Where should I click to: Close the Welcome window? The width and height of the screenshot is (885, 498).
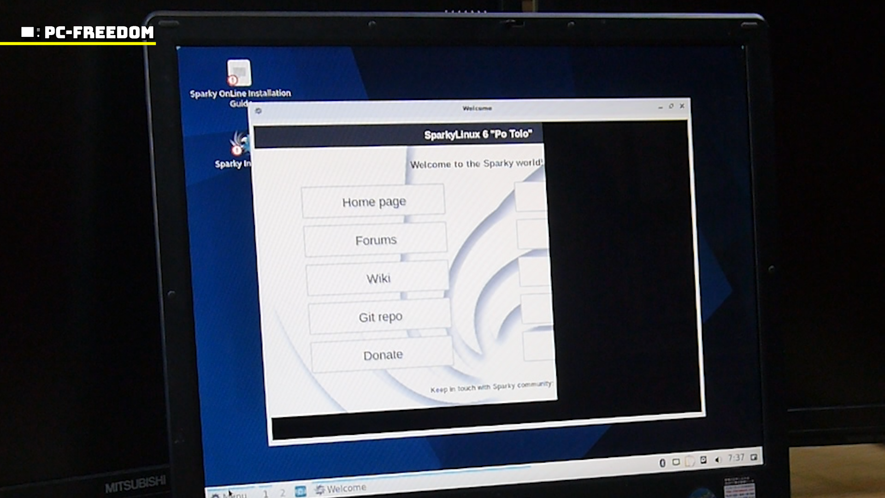682,106
